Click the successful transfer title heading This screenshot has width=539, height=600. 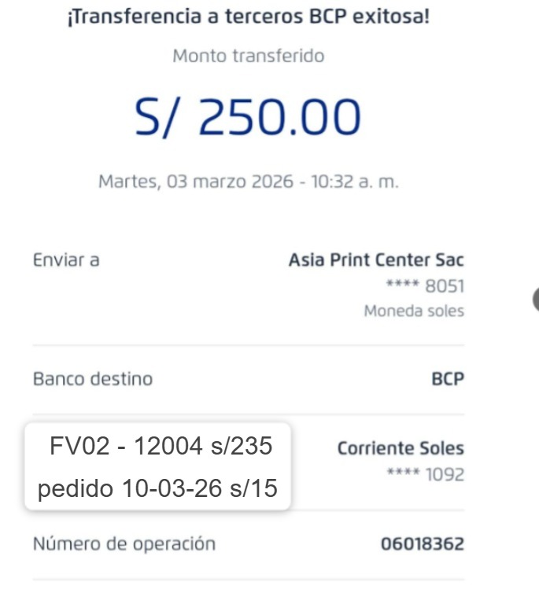(x=249, y=16)
